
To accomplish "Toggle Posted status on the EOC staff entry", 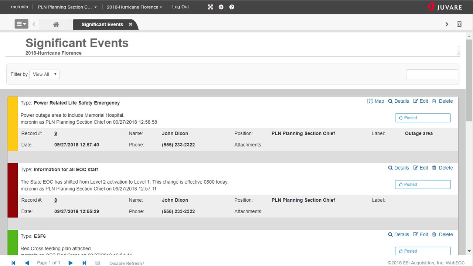I will click(422, 184).
